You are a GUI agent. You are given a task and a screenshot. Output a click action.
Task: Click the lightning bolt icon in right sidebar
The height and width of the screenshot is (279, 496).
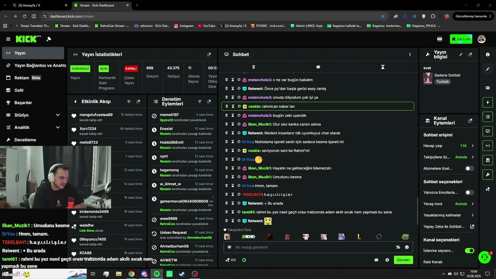[487, 102]
